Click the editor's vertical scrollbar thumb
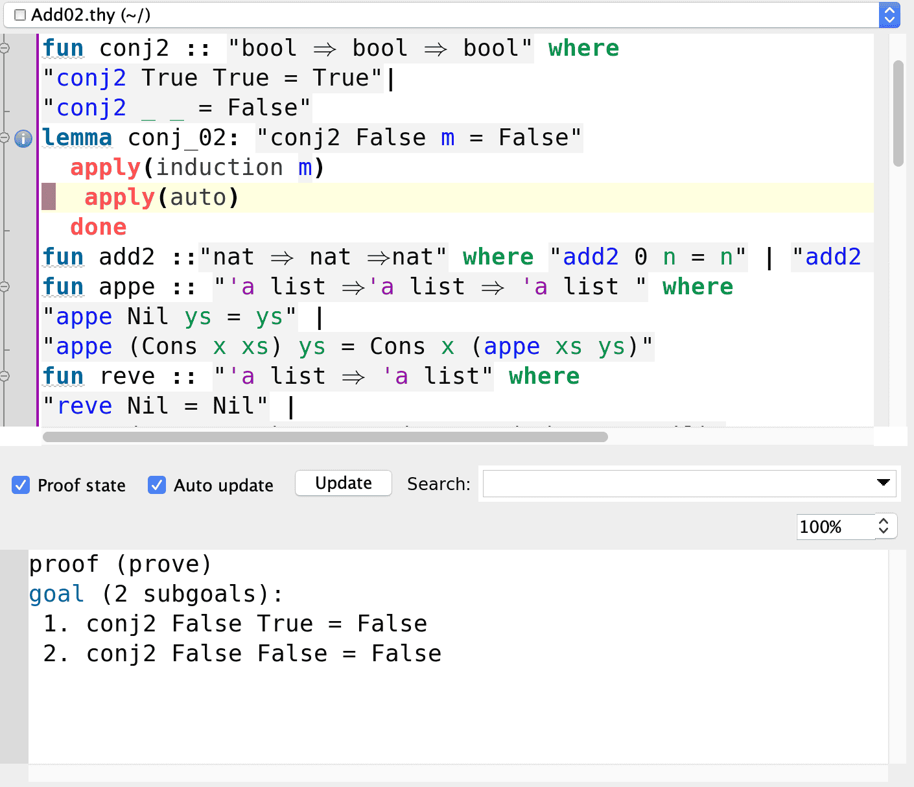This screenshot has width=914, height=787. point(898,113)
